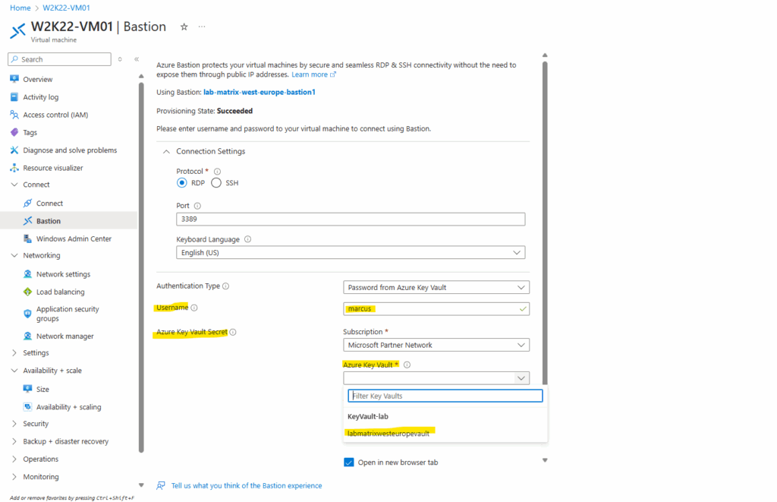The image size is (777, 502).
Task: Select the RDP protocol radio button
Action: click(182, 182)
